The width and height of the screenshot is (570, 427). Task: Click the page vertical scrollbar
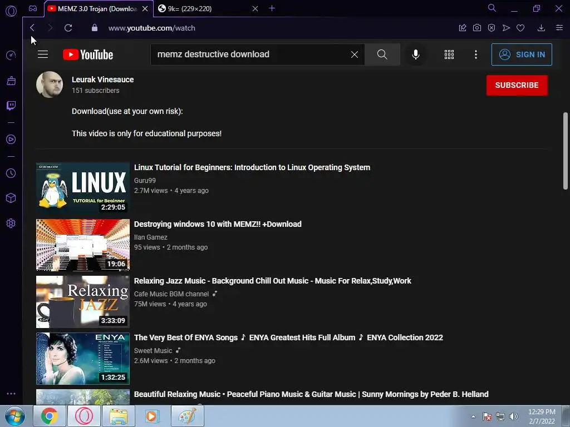tap(566, 151)
